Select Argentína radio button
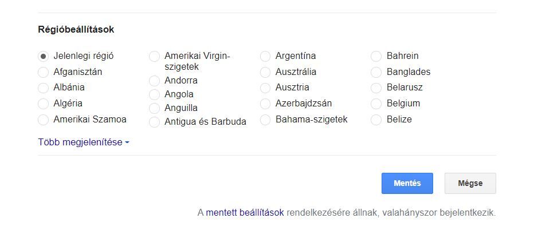 tap(265, 56)
